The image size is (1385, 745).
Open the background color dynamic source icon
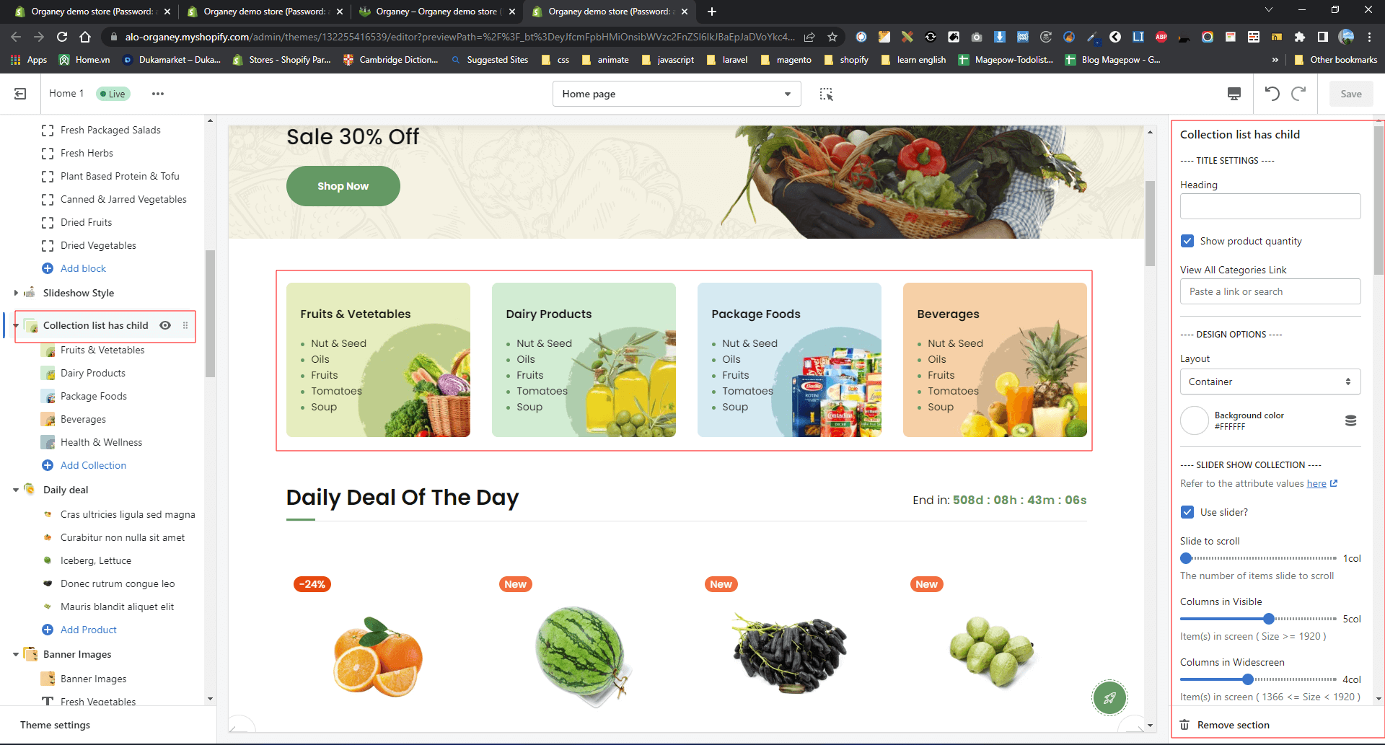tap(1350, 420)
